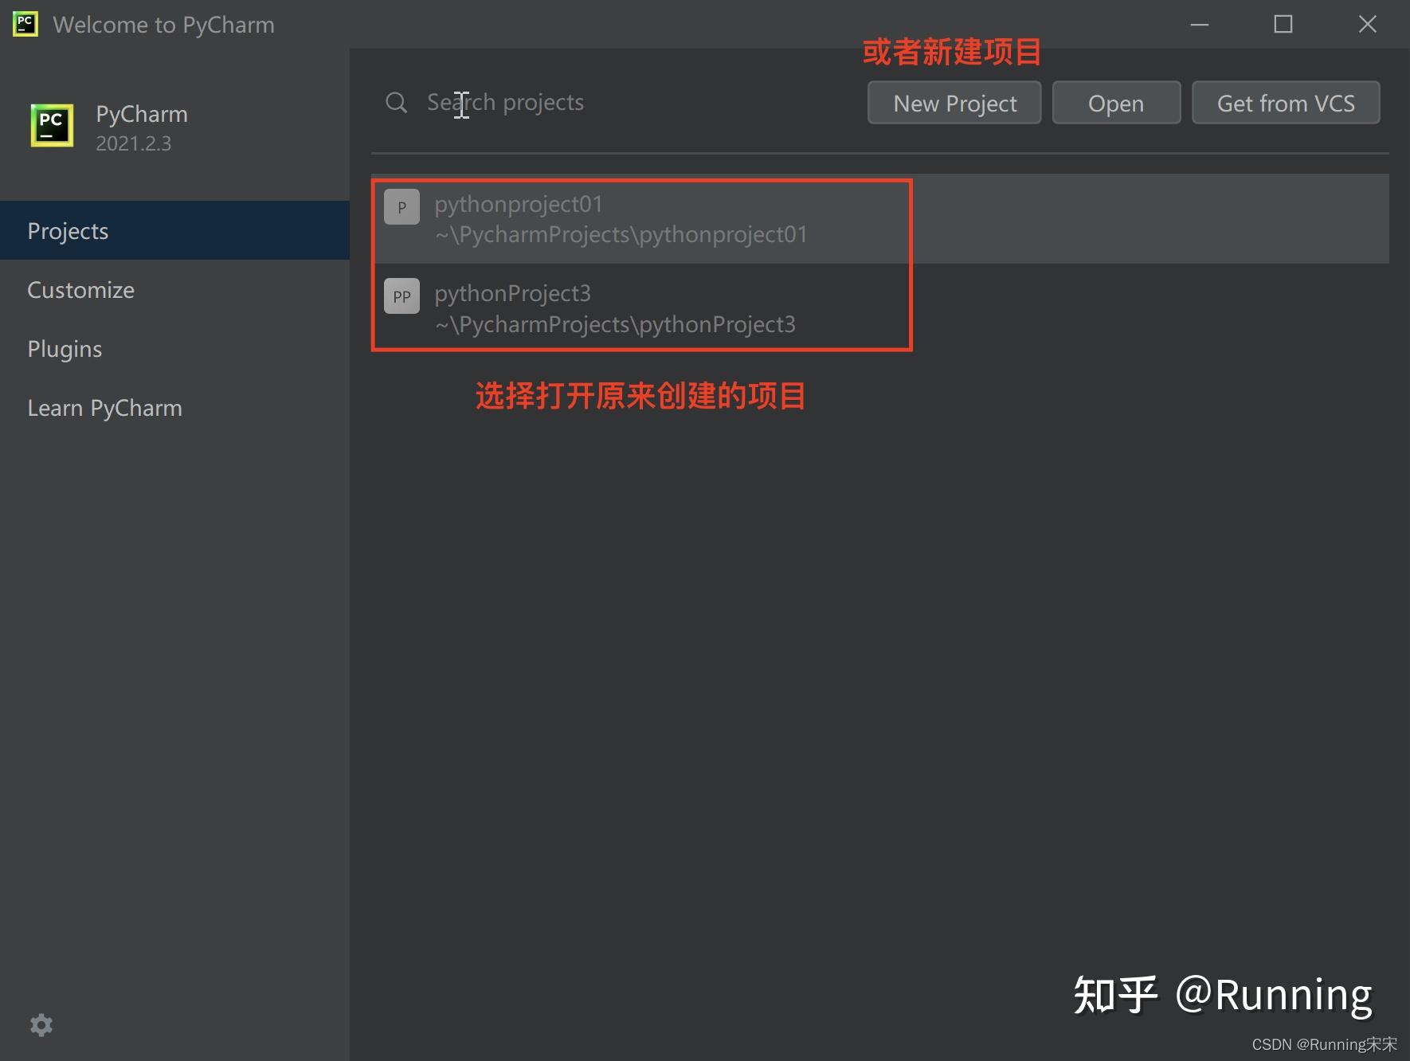Image resolution: width=1410 pixels, height=1061 pixels.
Task: Switch to the Customize tab
Action: (174, 289)
